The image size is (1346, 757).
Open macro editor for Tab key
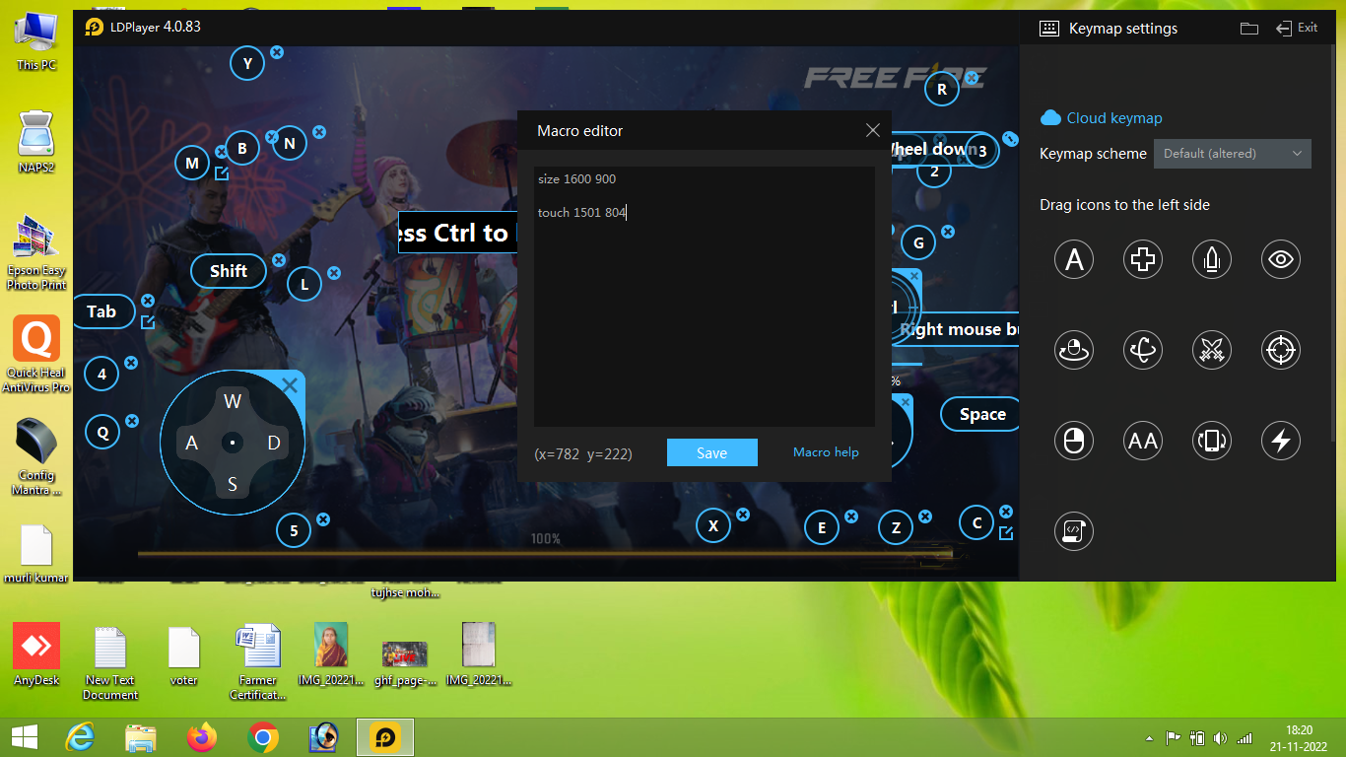pyautogui.click(x=148, y=321)
